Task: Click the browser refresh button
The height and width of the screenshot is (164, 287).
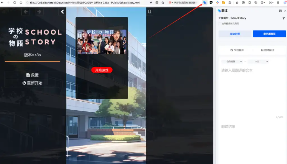Action: [15, 3]
